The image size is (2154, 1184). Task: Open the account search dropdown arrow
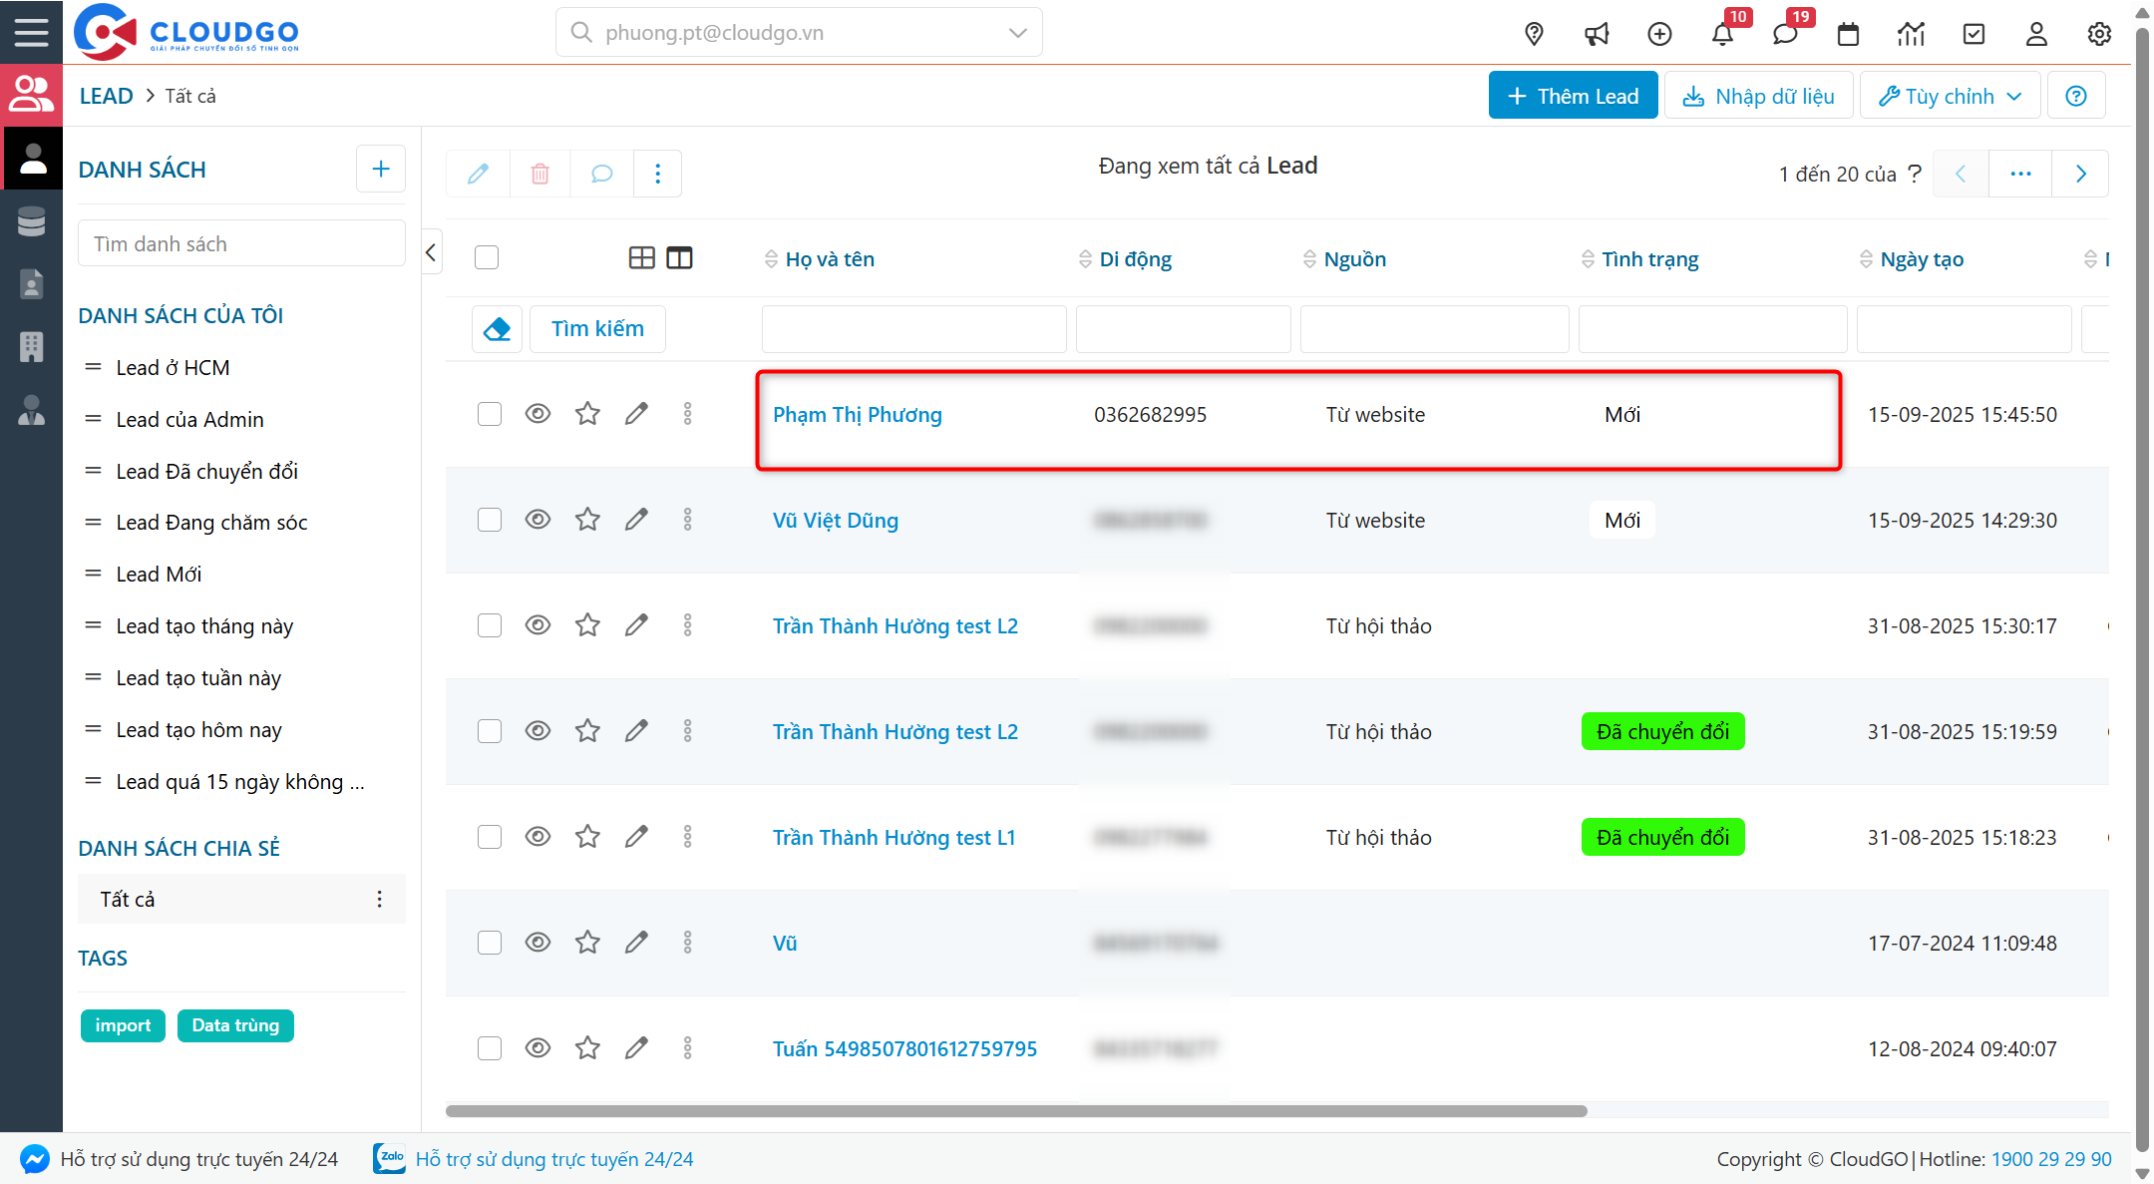(x=1017, y=32)
